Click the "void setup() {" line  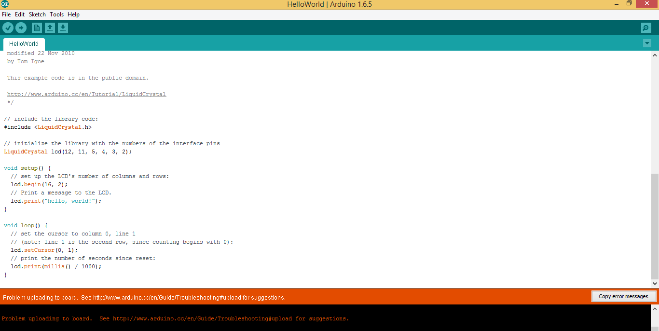tap(27, 168)
